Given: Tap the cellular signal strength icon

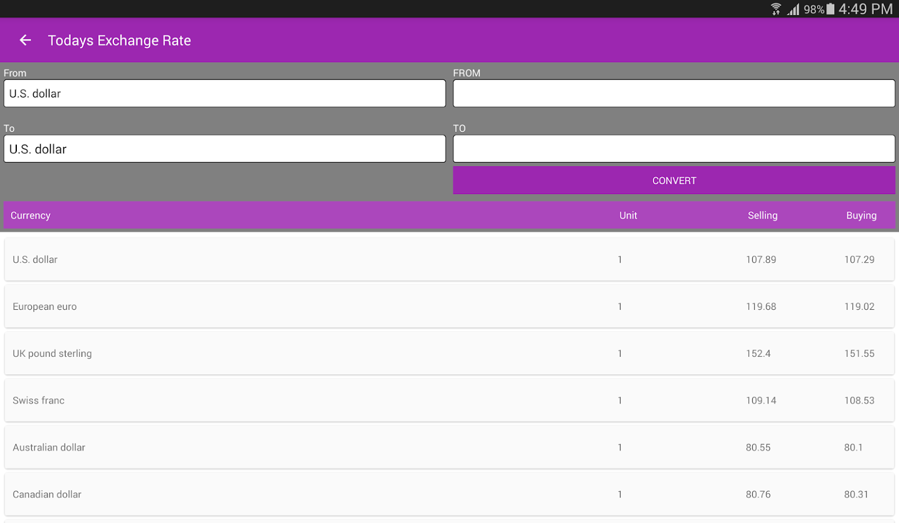Looking at the screenshot, I should click(793, 9).
